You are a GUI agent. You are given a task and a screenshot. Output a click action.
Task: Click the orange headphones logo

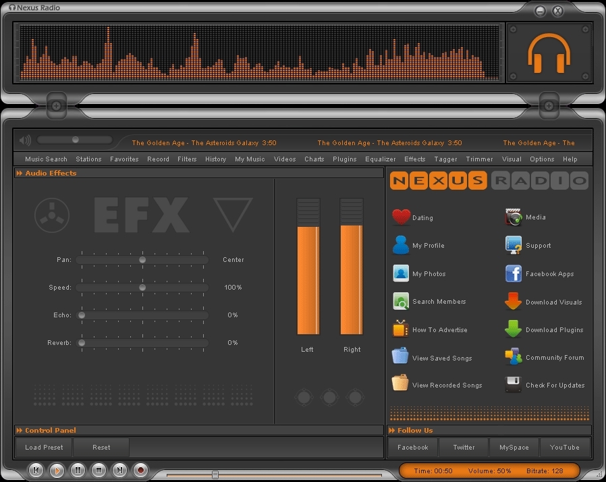(549, 53)
